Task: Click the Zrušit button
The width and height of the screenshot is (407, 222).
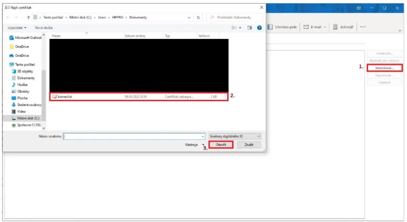Action: click(x=249, y=145)
